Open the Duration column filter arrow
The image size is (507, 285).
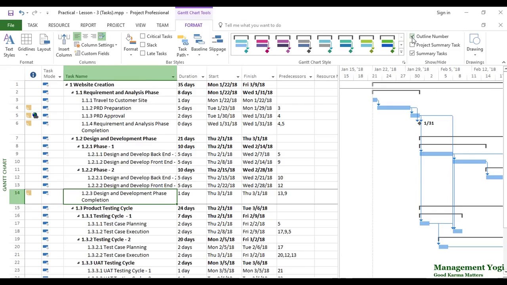(203, 76)
